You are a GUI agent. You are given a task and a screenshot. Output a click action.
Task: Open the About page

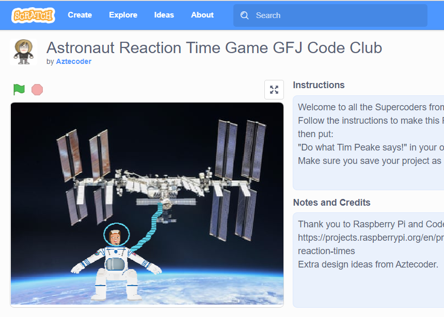point(202,15)
